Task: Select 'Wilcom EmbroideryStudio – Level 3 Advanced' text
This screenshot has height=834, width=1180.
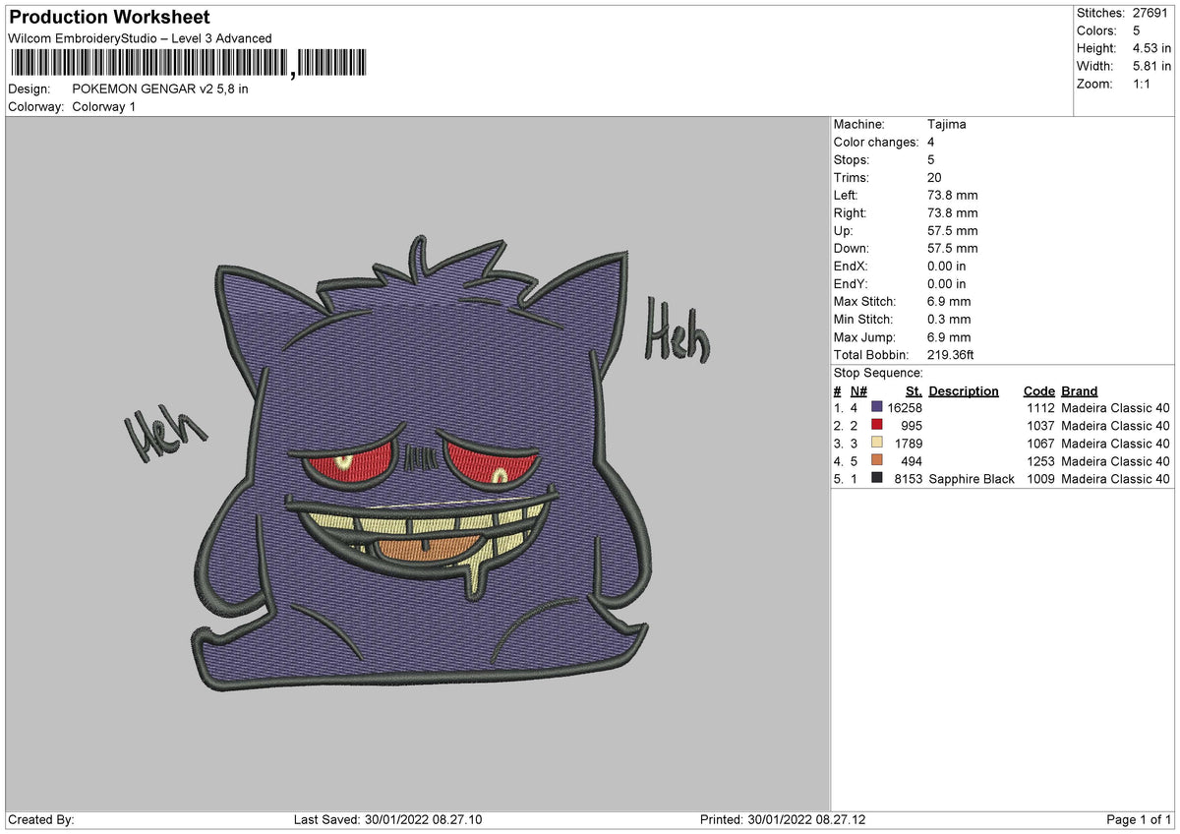Action: pos(140,38)
